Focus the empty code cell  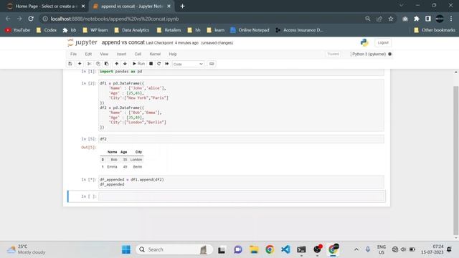tap(241, 196)
